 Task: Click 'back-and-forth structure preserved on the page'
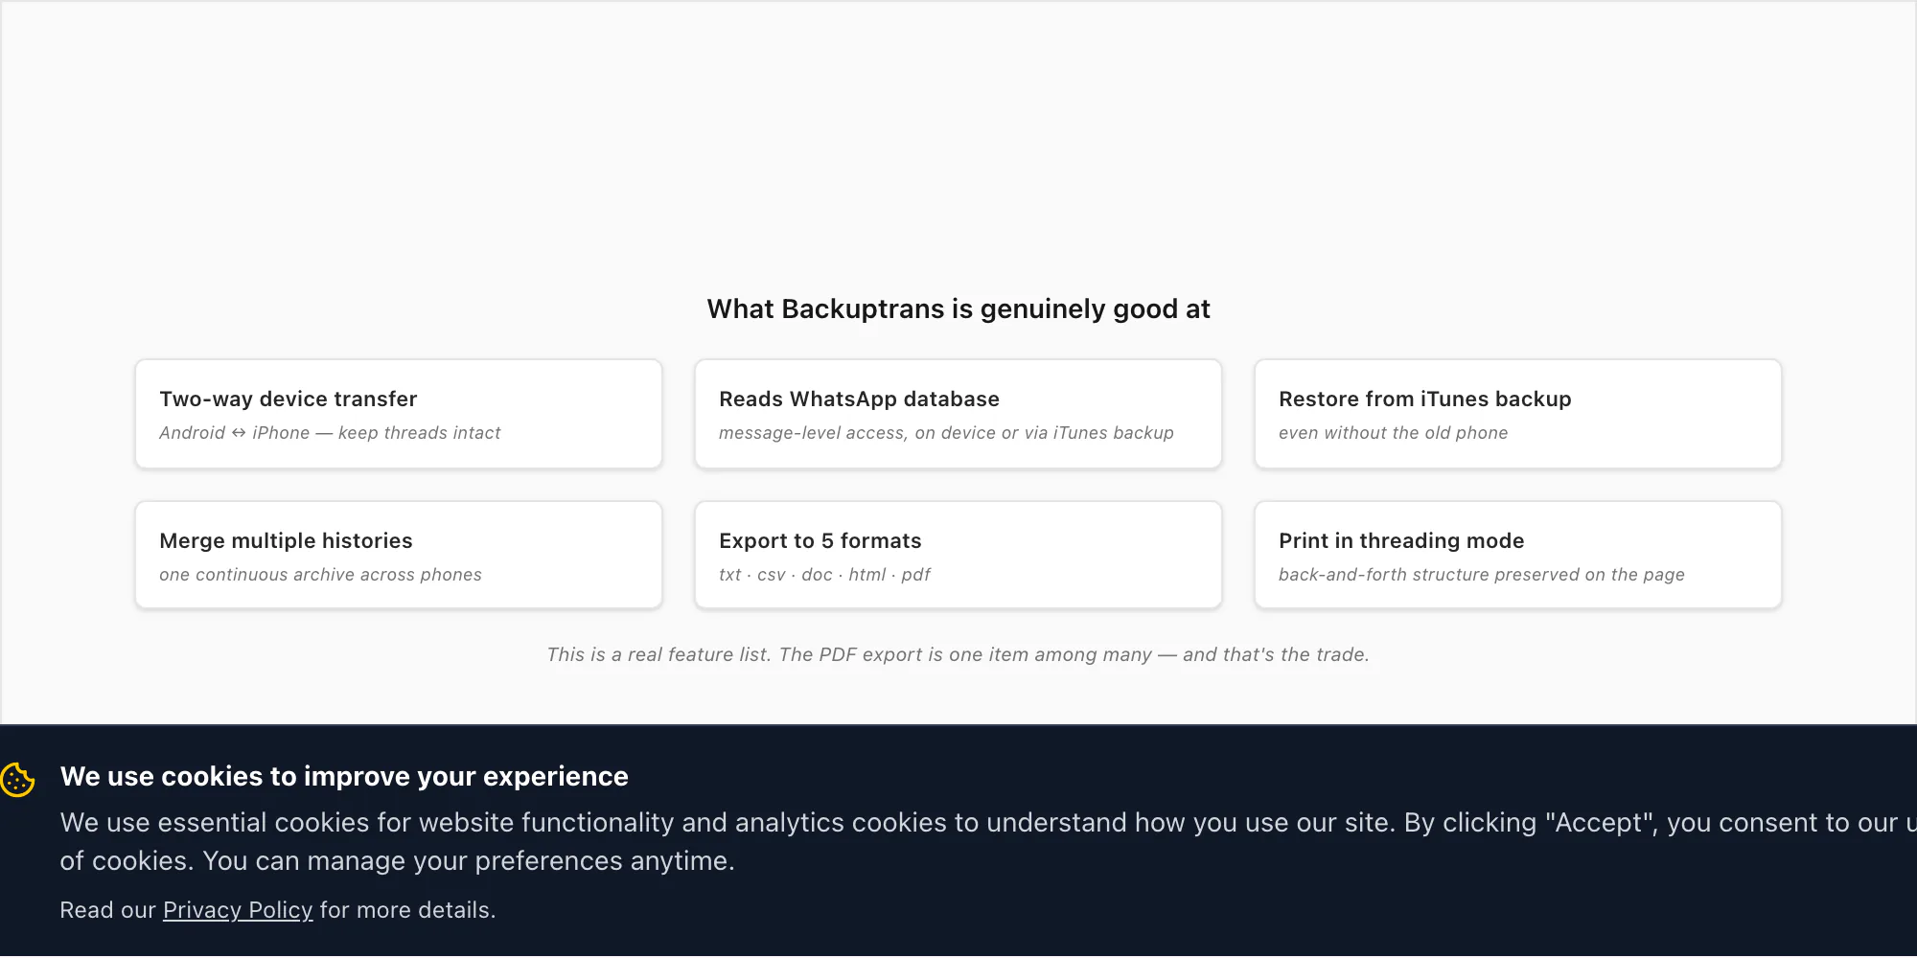tap(1481, 575)
